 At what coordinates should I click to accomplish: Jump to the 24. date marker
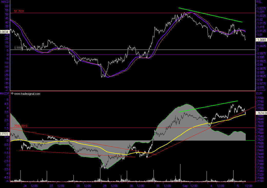pos(25,186)
